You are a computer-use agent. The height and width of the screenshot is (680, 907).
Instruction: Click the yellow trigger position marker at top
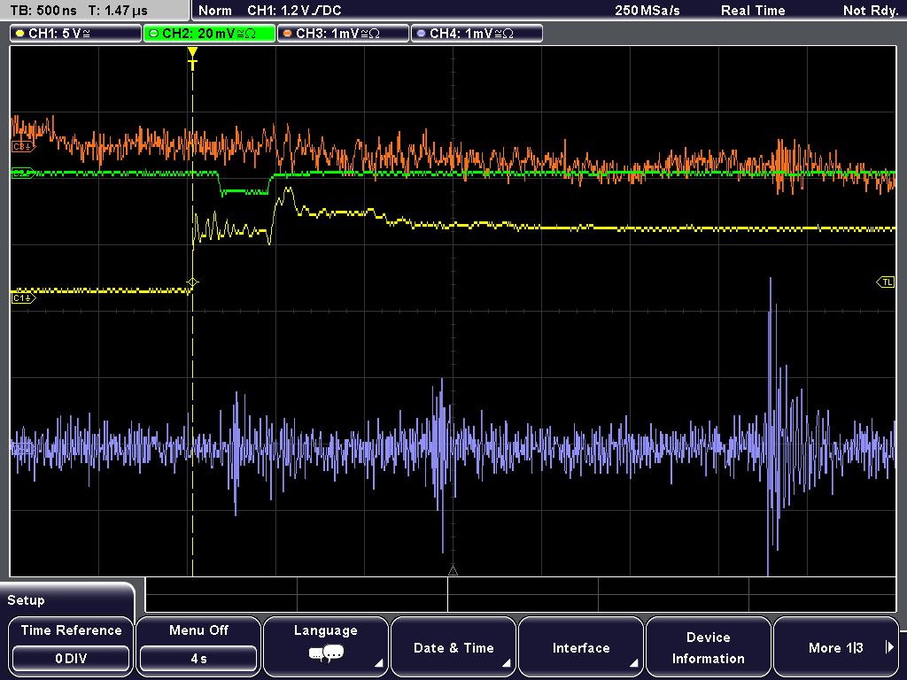point(192,58)
